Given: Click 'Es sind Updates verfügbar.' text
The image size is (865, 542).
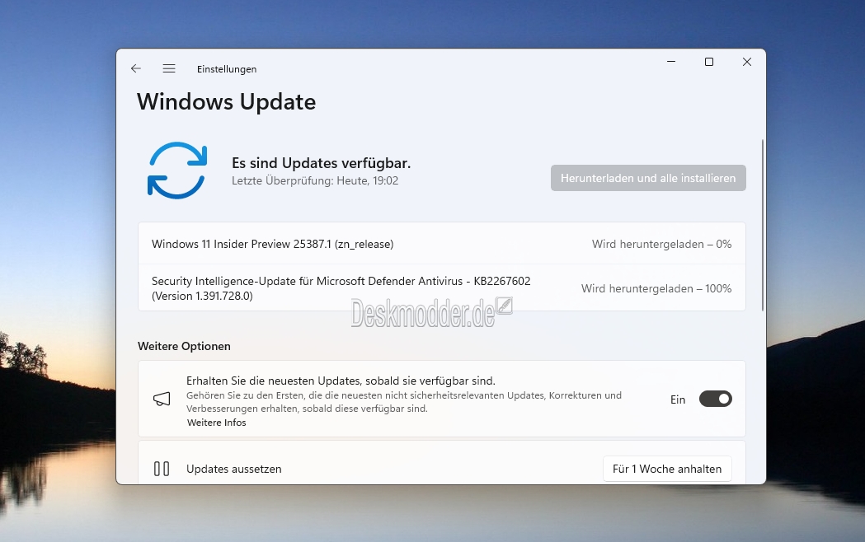Looking at the screenshot, I should (321, 163).
